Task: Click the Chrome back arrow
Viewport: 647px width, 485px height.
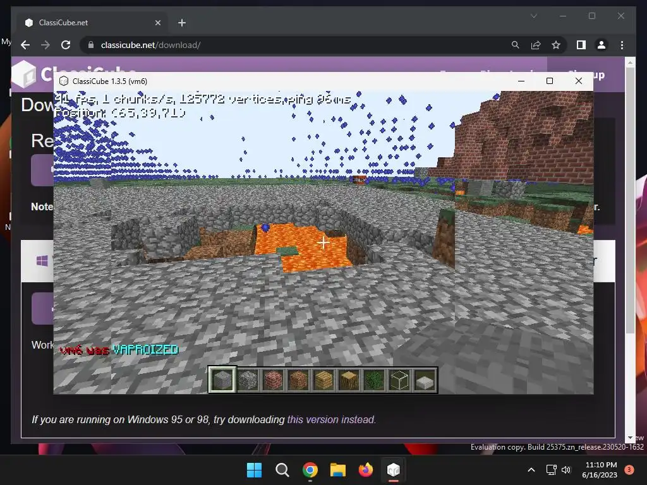Action: (25, 45)
